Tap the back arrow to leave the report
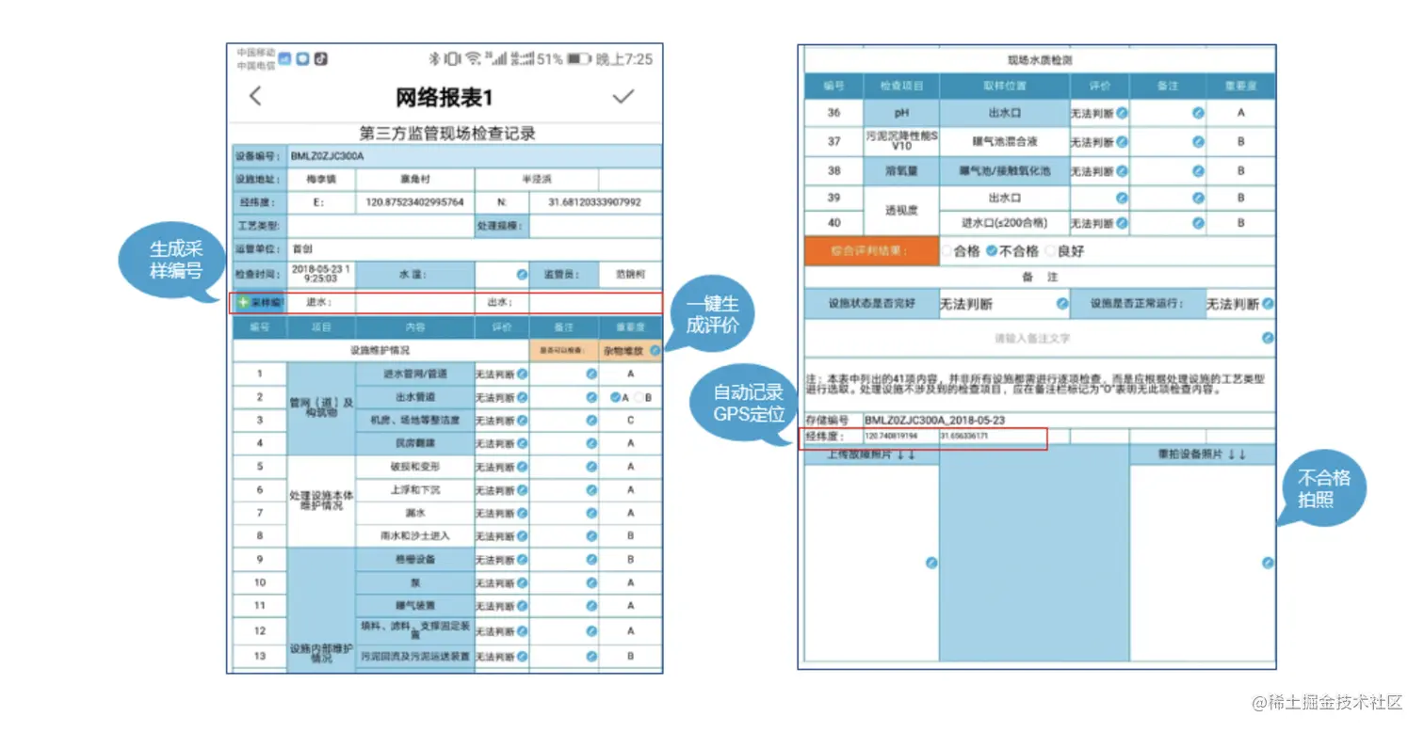The width and height of the screenshot is (1424, 733). [x=255, y=95]
